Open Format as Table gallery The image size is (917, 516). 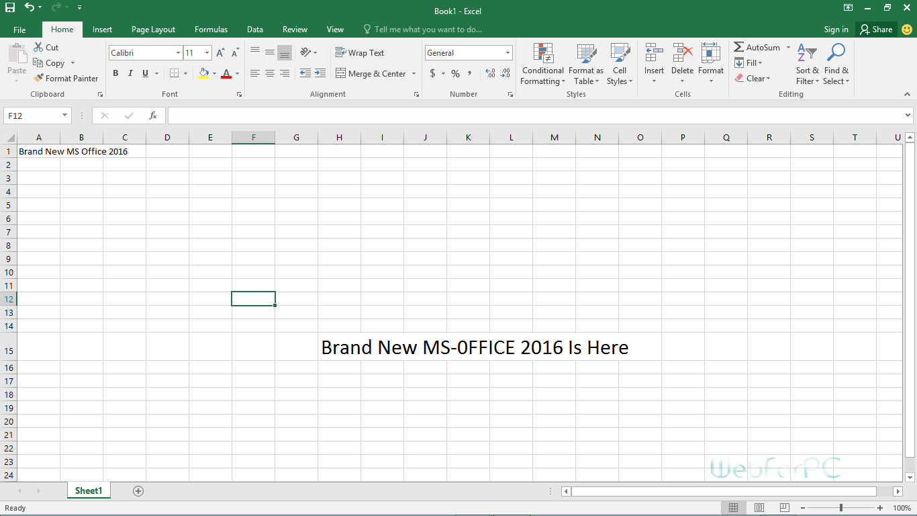pos(586,64)
